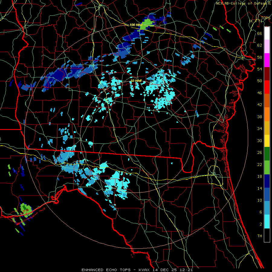Select the black TH threshold swatch
The height and width of the screenshot is (272, 272).
coord(267,235)
